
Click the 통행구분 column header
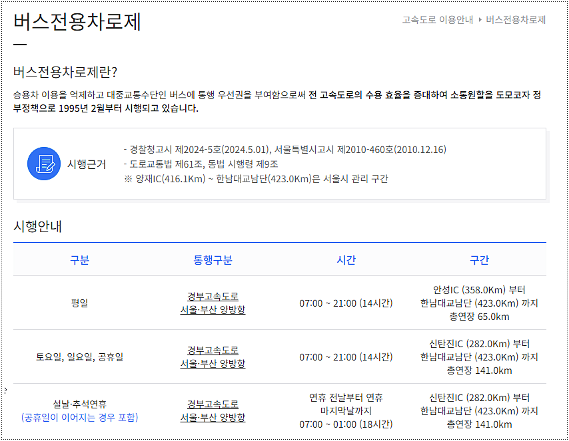(213, 260)
